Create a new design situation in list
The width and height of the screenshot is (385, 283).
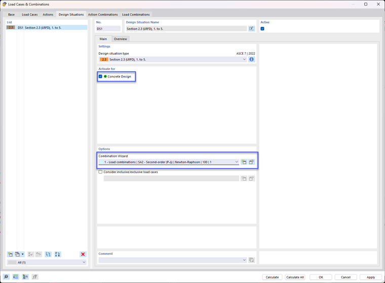[x=10, y=254]
